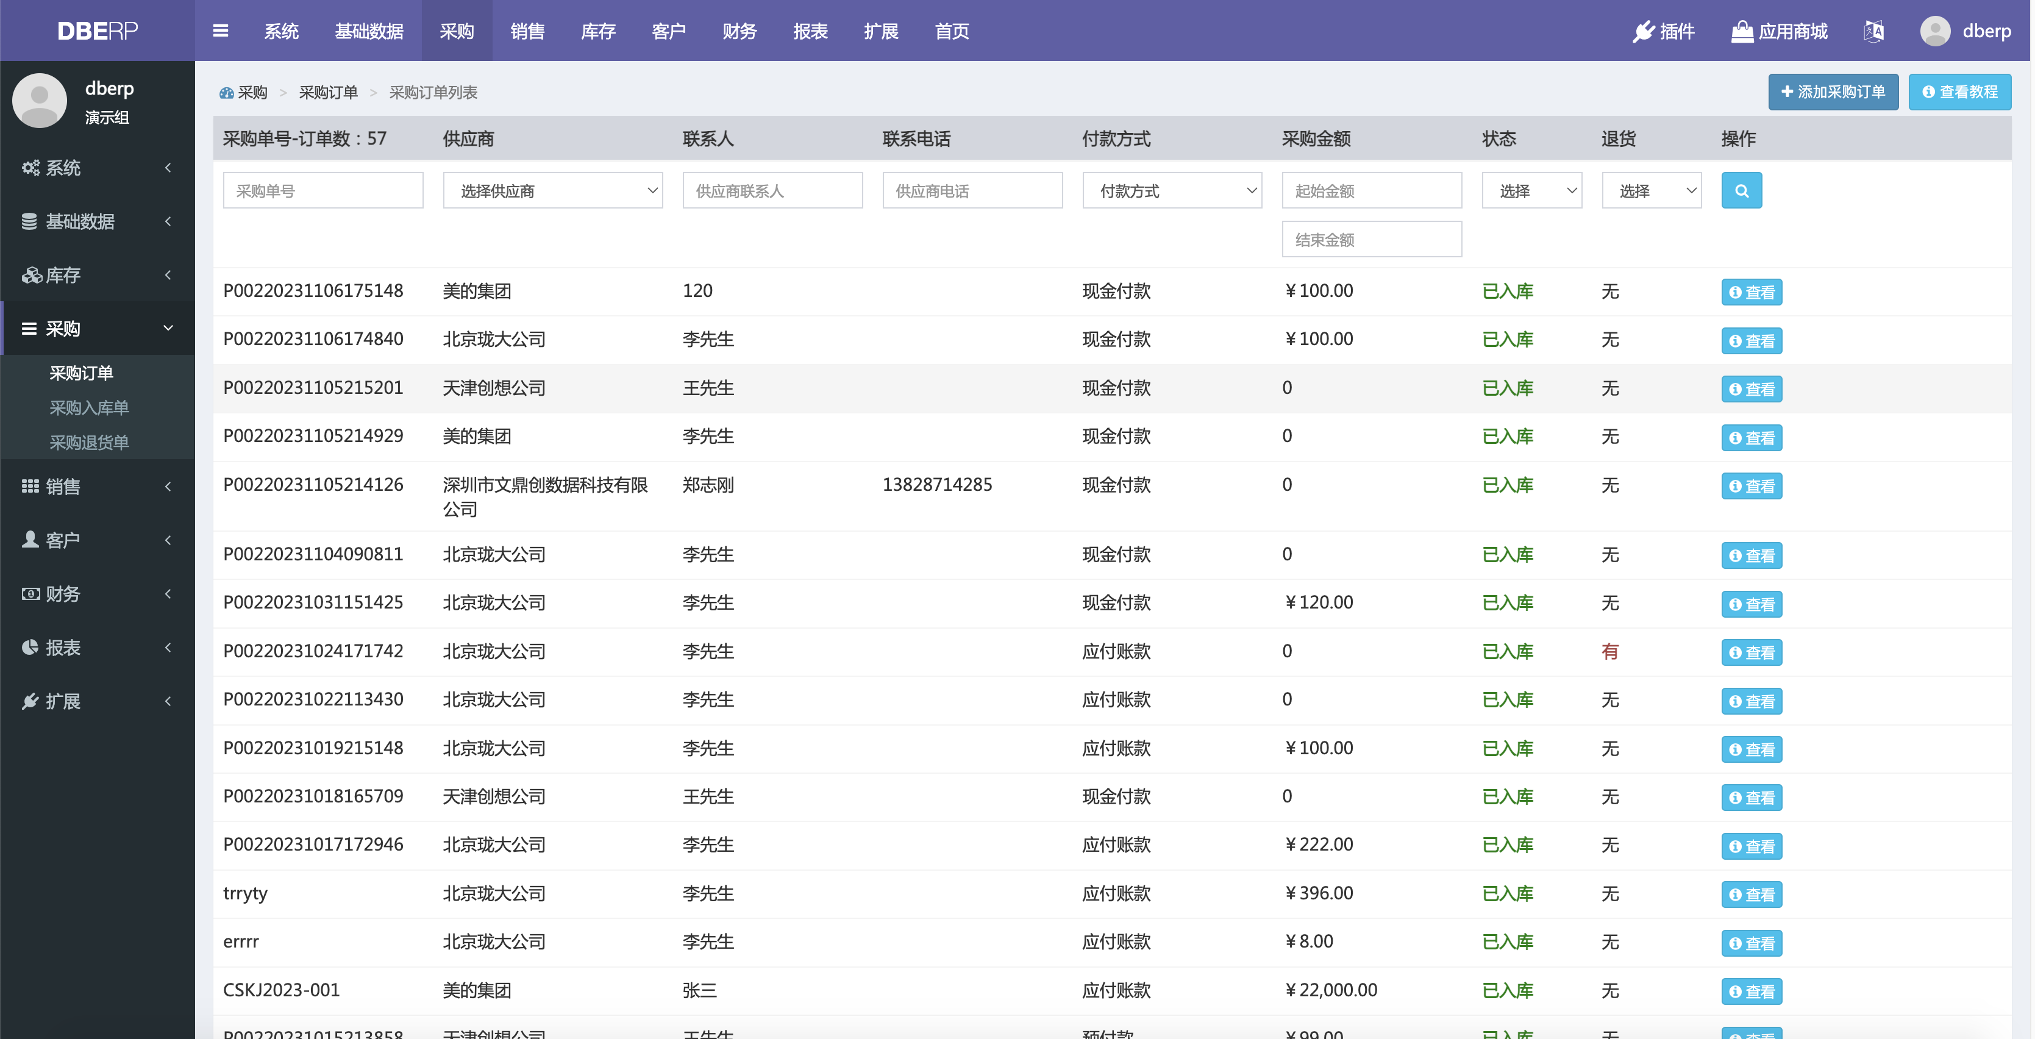This screenshot has width=2035, height=1039.
Task: Click the plugin plug icon
Action: (1643, 31)
